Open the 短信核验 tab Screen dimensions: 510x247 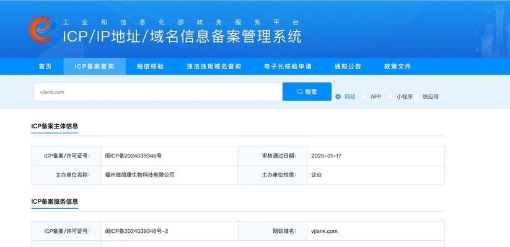tap(150, 67)
